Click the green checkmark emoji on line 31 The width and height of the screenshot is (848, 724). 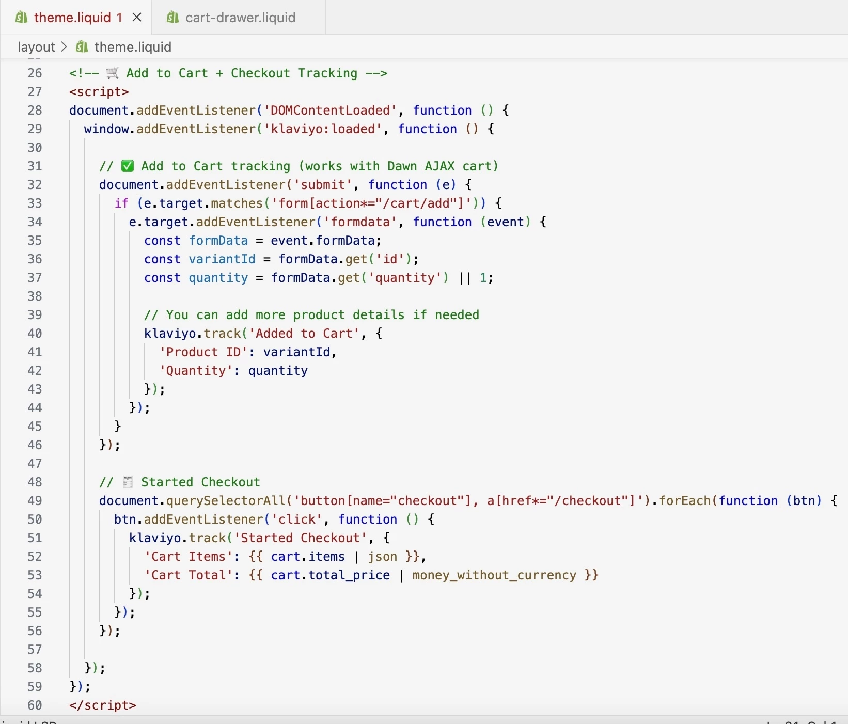(x=127, y=166)
